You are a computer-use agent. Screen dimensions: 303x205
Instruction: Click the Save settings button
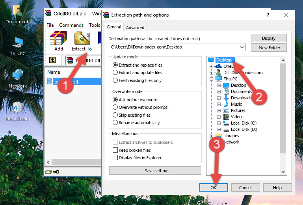pyautogui.click(x=155, y=171)
